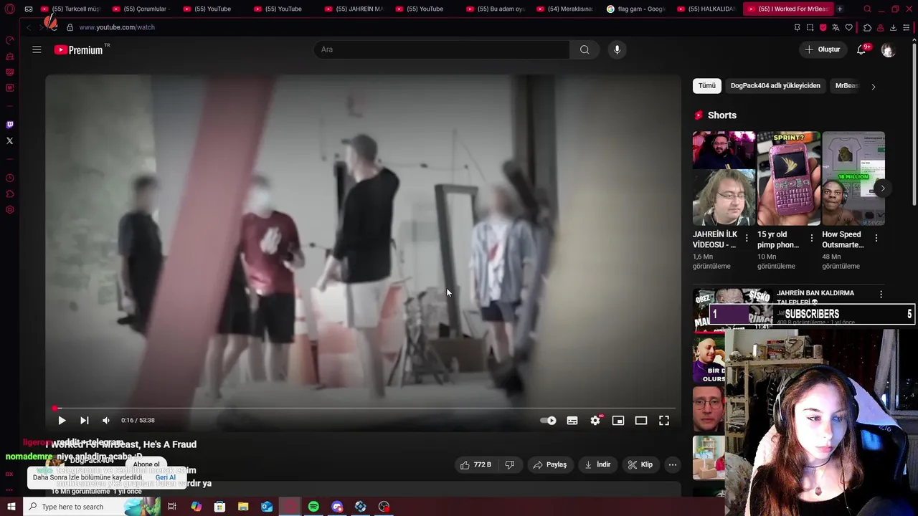918x516 pixels.
Task: Enter full screen mode
Action: [664, 421]
